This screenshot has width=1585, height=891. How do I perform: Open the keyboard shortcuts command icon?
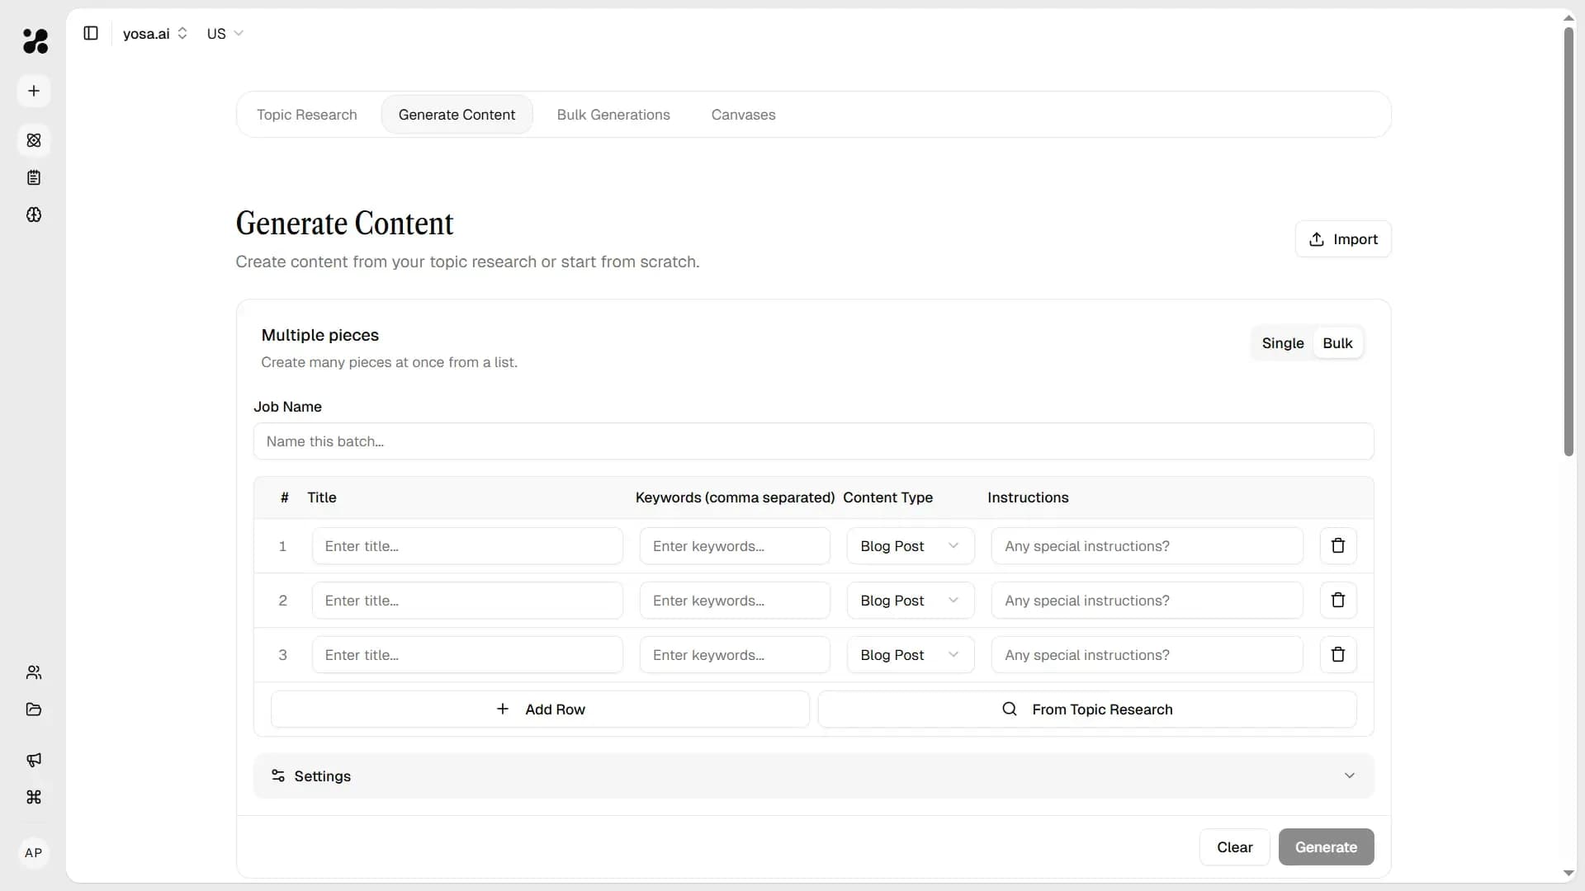[33, 798]
